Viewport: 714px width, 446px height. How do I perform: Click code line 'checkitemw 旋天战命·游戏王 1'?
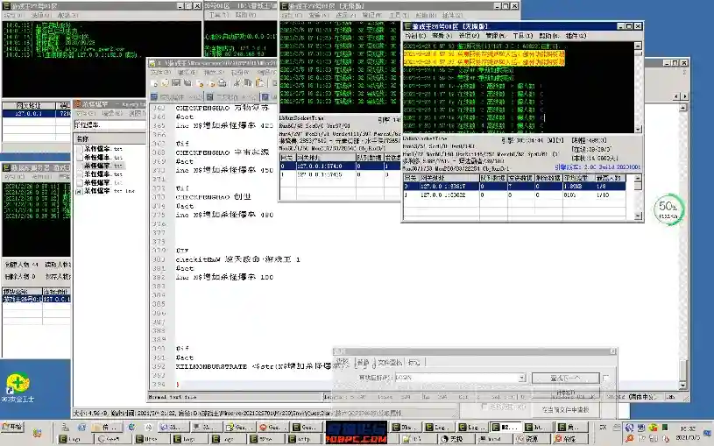point(237,259)
